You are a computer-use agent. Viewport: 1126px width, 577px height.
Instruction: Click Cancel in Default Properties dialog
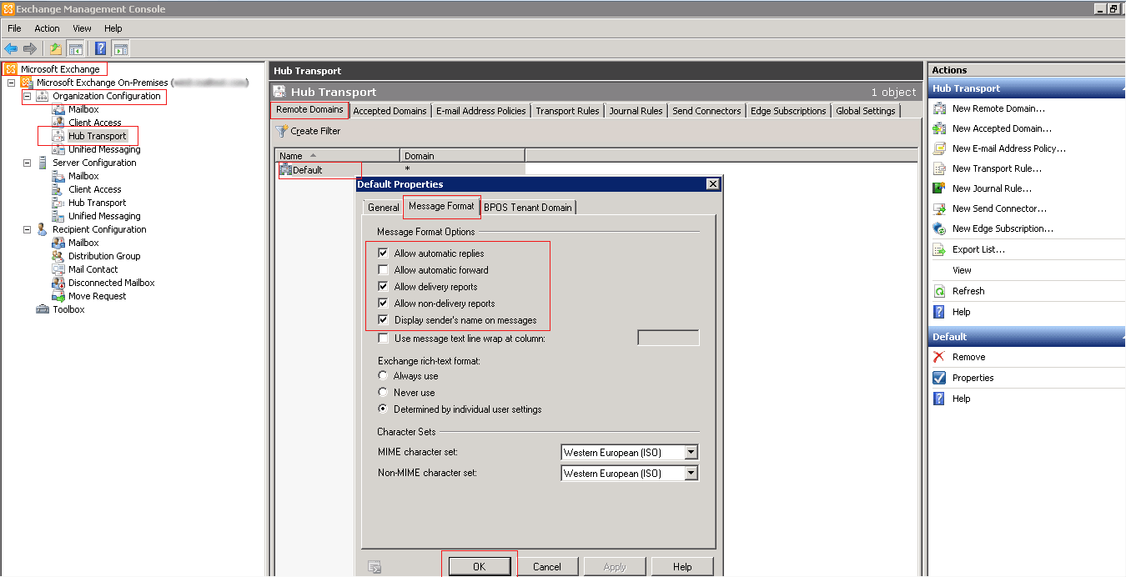[547, 567]
